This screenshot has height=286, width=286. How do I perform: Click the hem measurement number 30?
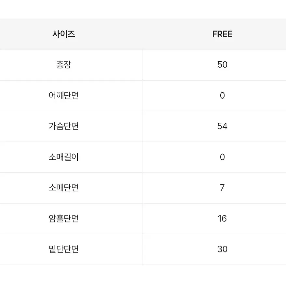[222, 249]
